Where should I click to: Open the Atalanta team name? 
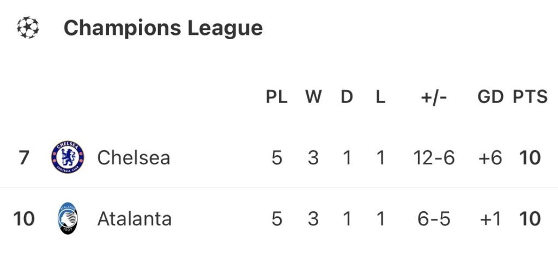(x=134, y=219)
